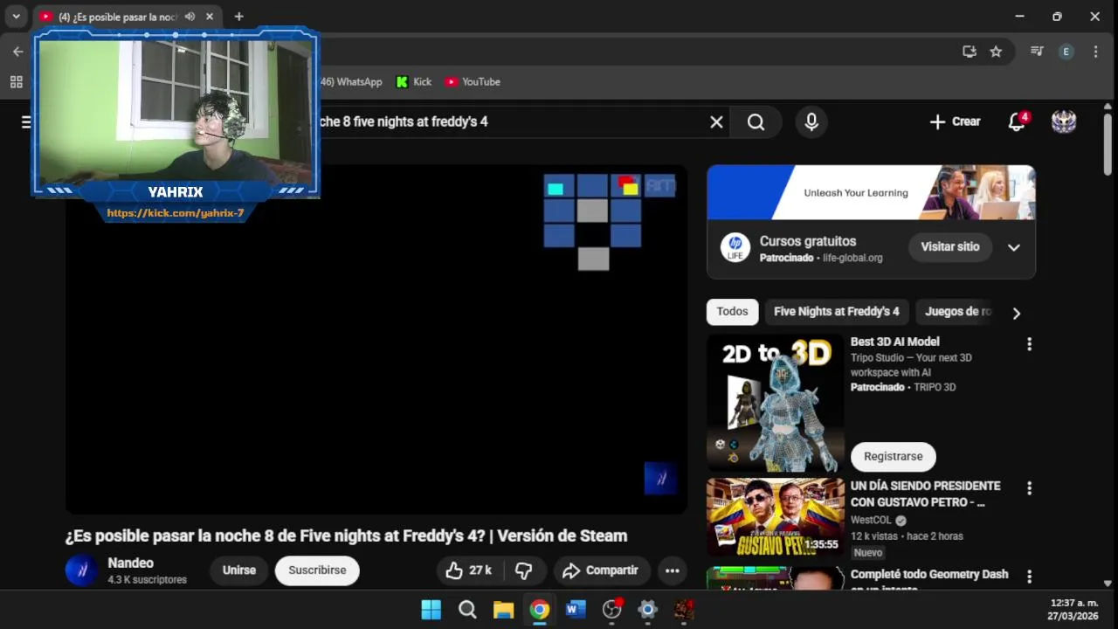Dislike the video with thumbs down
Image resolution: width=1118 pixels, height=629 pixels.
(524, 570)
